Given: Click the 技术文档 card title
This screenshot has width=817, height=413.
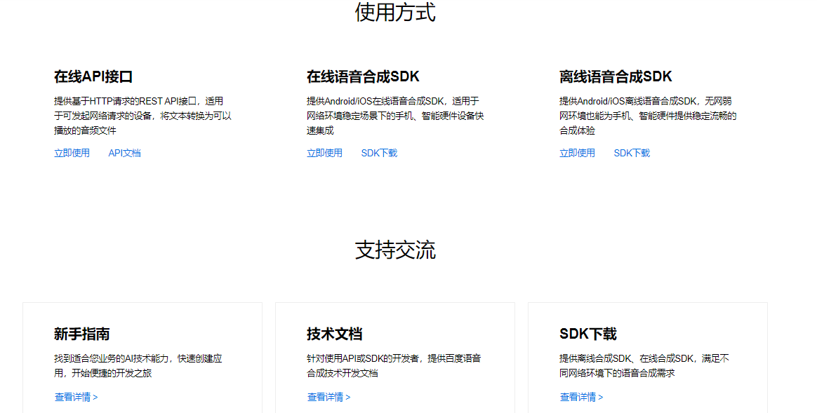Looking at the screenshot, I should (335, 334).
